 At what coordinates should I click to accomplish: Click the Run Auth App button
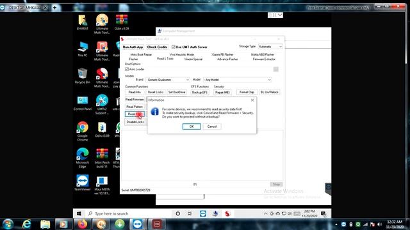point(133,47)
